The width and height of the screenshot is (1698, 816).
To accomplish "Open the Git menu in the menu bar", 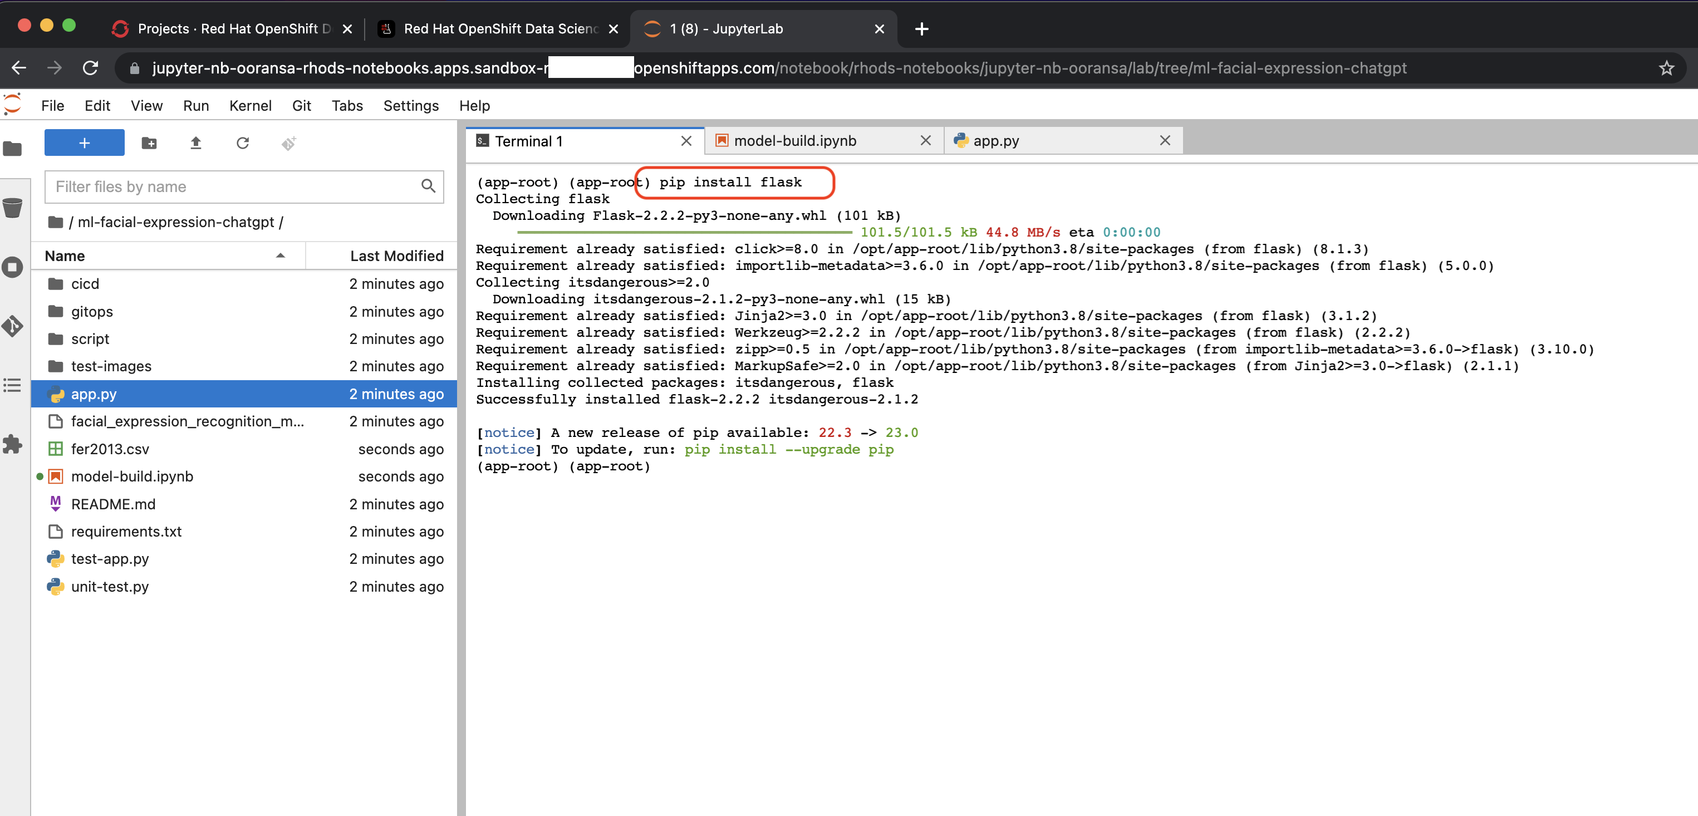I will (301, 105).
